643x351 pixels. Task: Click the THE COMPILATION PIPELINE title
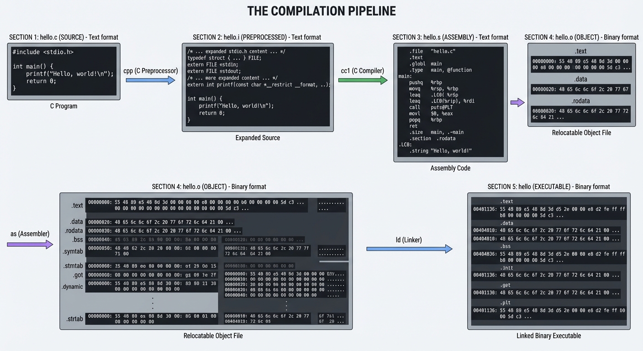pos(321,11)
